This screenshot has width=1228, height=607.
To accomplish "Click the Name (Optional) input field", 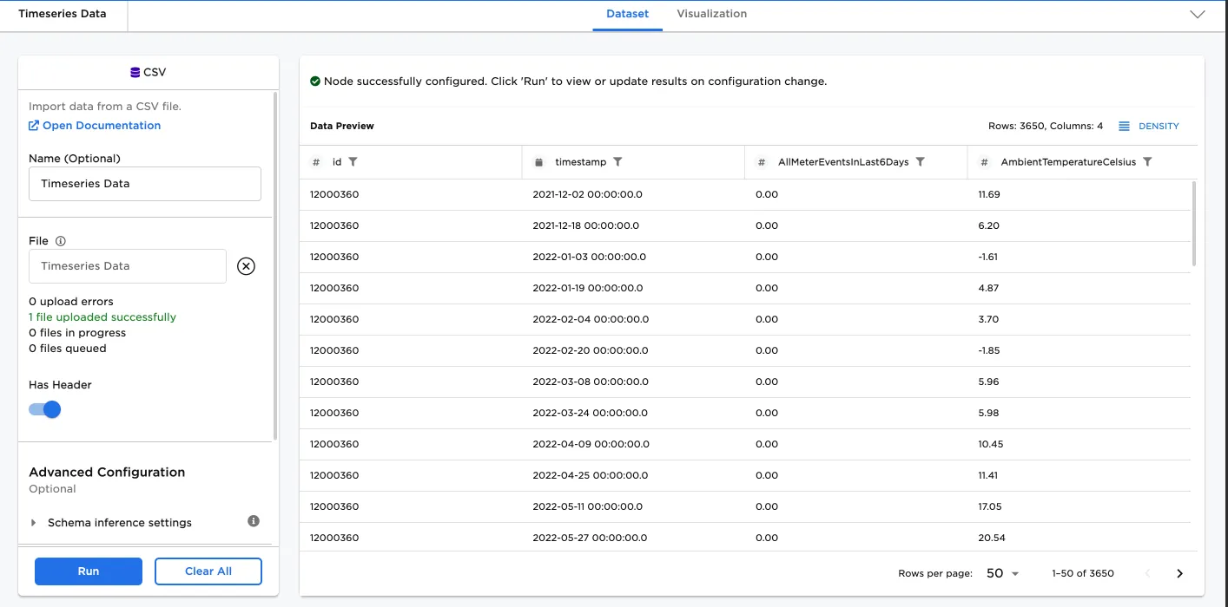I will click(144, 184).
